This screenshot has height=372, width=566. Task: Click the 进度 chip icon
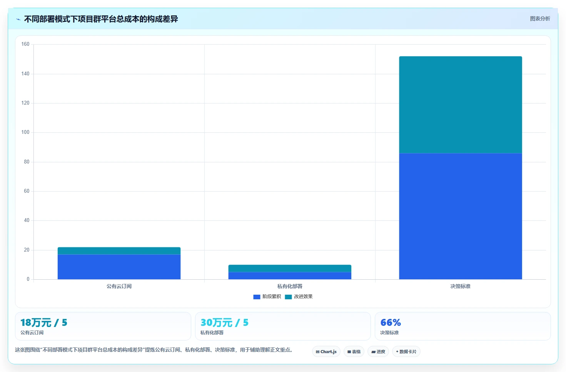(373, 352)
